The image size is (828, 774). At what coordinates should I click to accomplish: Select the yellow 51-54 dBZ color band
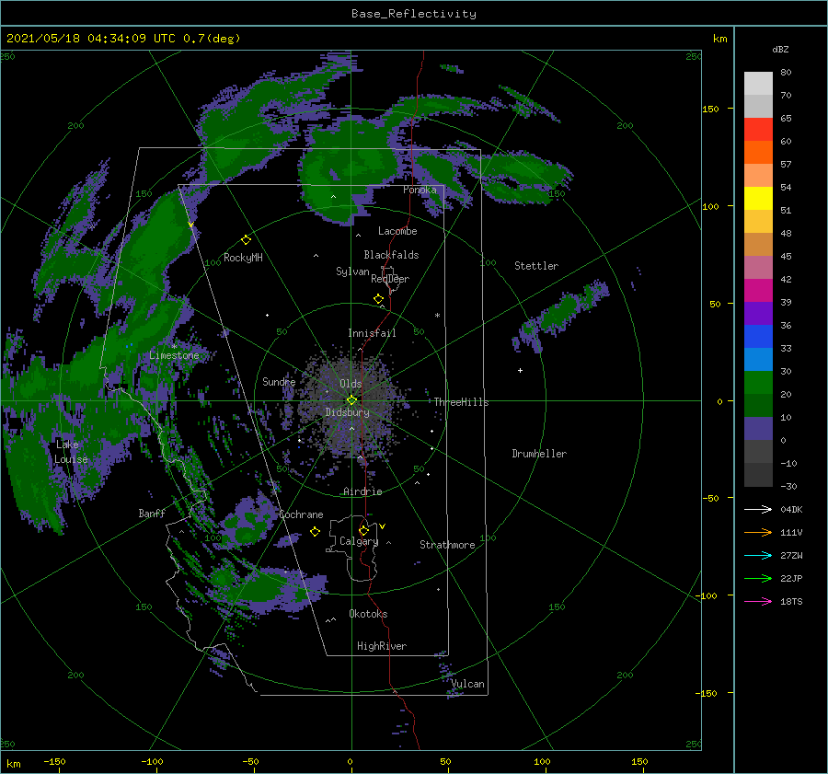(758, 199)
